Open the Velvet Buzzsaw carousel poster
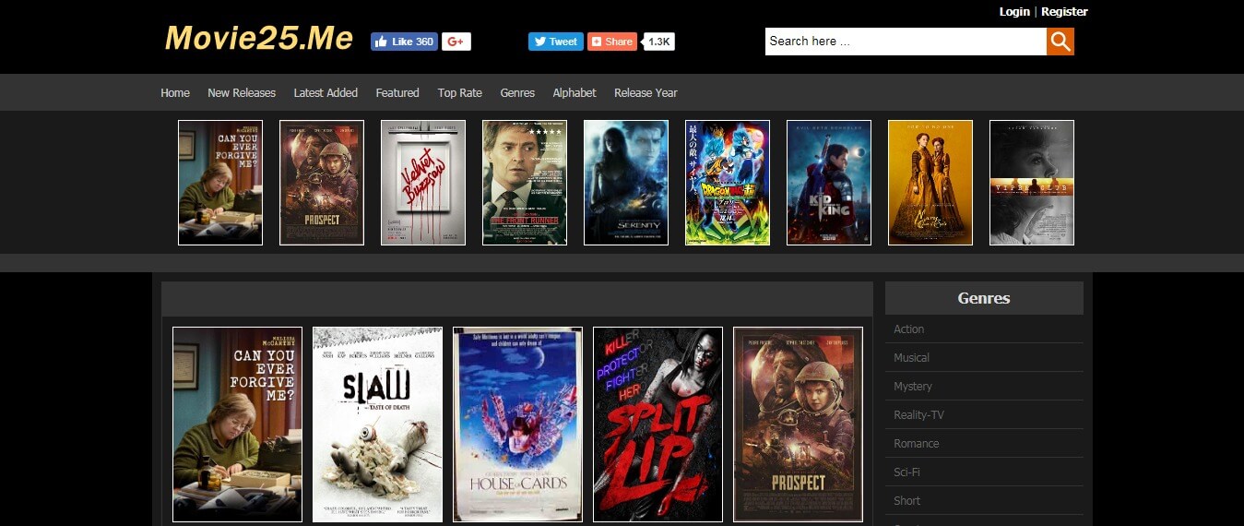Viewport: 1244px width, 526px height. coord(423,183)
